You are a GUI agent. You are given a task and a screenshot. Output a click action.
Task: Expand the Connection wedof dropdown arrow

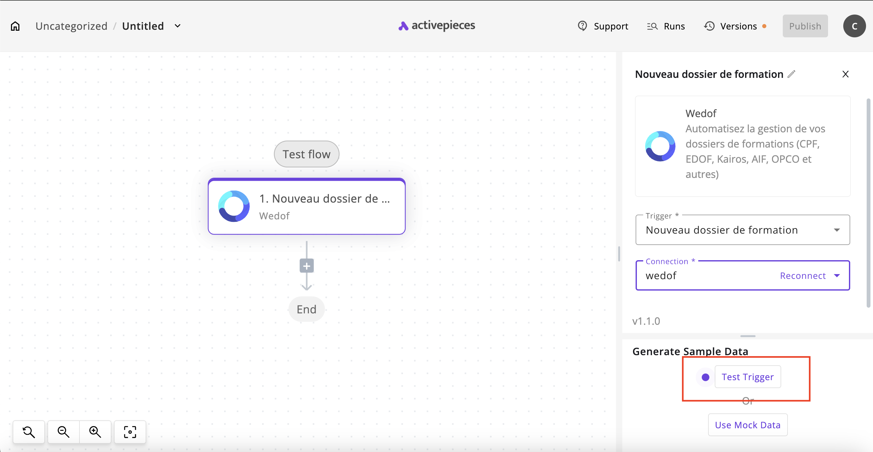[x=837, y=276]
